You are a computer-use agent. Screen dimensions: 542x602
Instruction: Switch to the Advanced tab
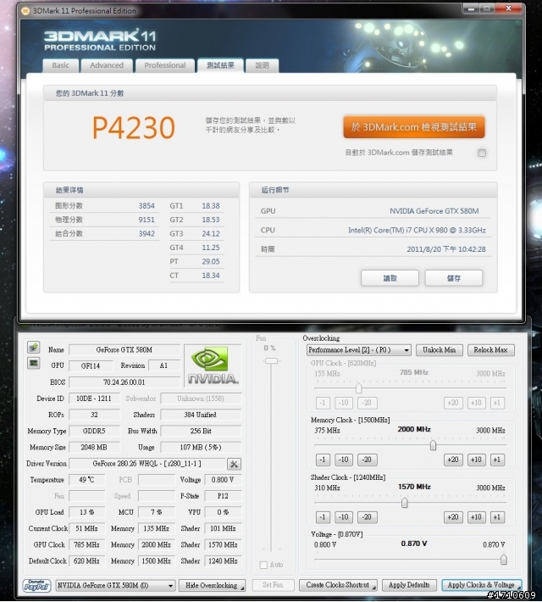pyautogui.click(x=107, y=65)
